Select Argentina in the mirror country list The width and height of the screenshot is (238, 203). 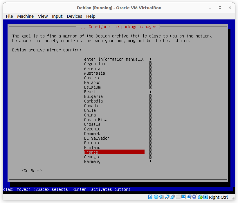pos(95,64)
